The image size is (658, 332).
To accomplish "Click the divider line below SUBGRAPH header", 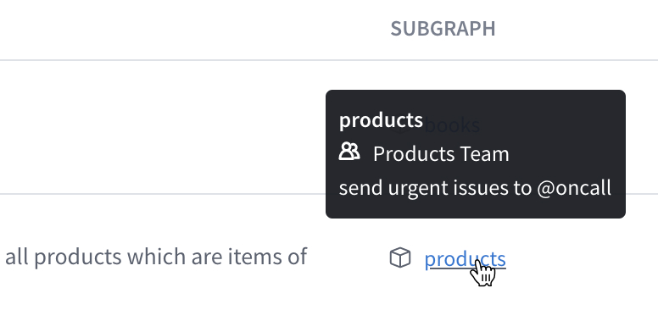I will click(329, 60).
